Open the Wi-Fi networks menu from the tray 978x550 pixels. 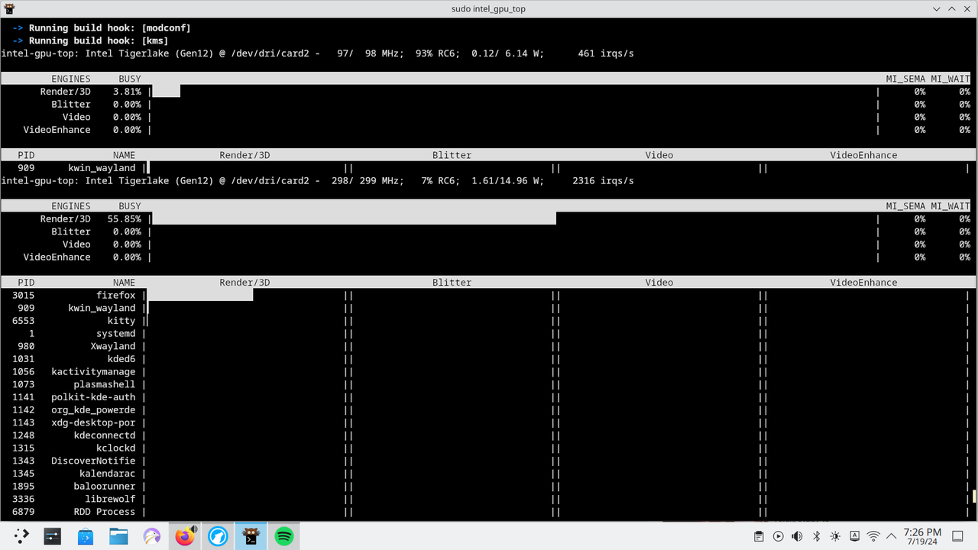[x=873, y=536]
